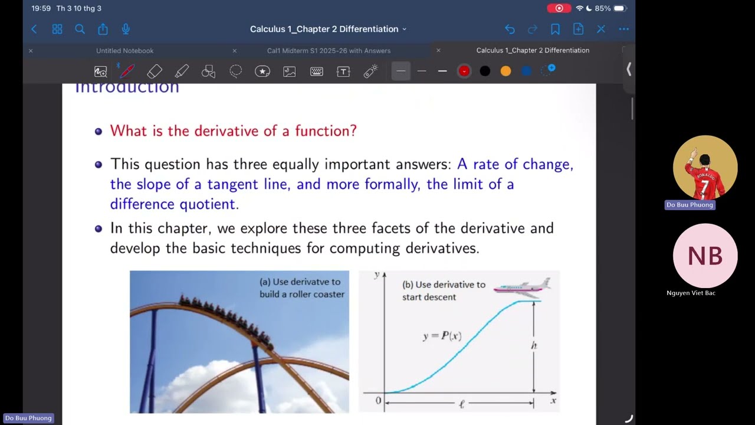The image size is (755, 425).
Task: Click '(a) Use derivatve to build' caption
Action: point(302,288)
